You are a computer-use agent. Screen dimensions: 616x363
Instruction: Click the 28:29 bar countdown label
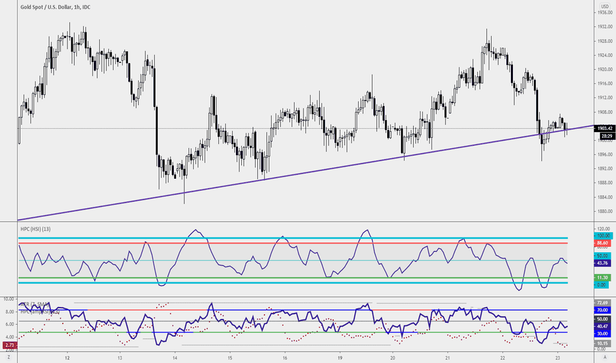(607, 136)
